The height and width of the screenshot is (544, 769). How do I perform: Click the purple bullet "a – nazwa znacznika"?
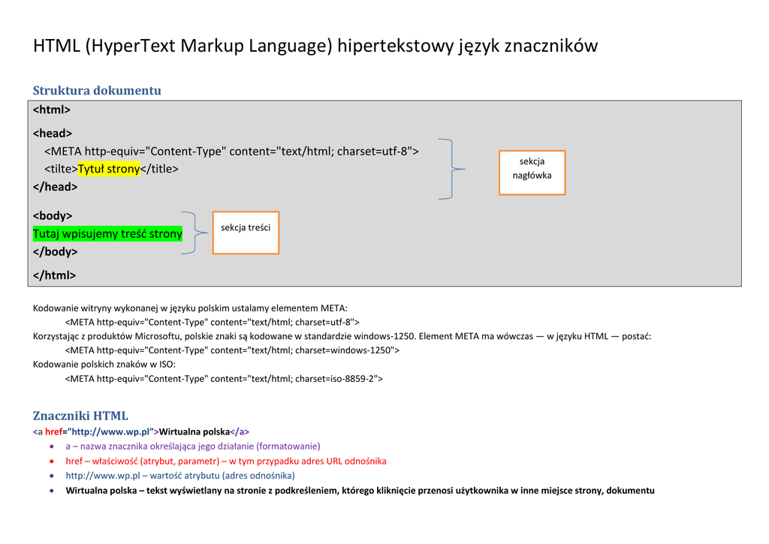point(193,446)
